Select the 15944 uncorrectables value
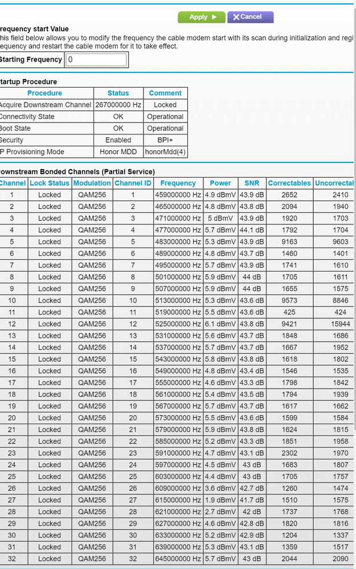This screenshot has height=569, width=356. 335,324
